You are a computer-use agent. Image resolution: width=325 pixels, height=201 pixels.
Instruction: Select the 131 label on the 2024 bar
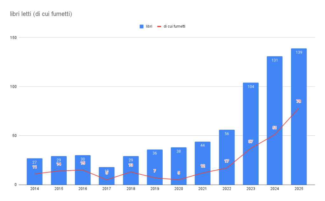tap(274, 60)
